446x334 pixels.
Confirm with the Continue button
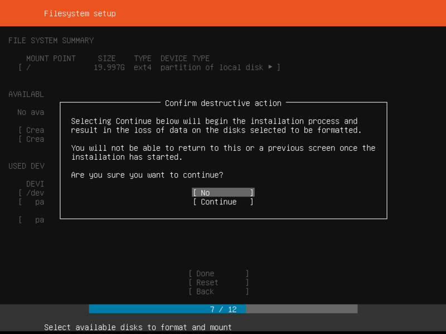tap(223, 202)
